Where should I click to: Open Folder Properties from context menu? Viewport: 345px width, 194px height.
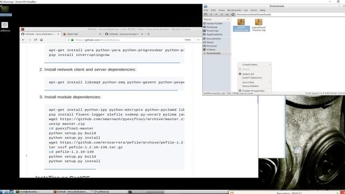[254, 91]
